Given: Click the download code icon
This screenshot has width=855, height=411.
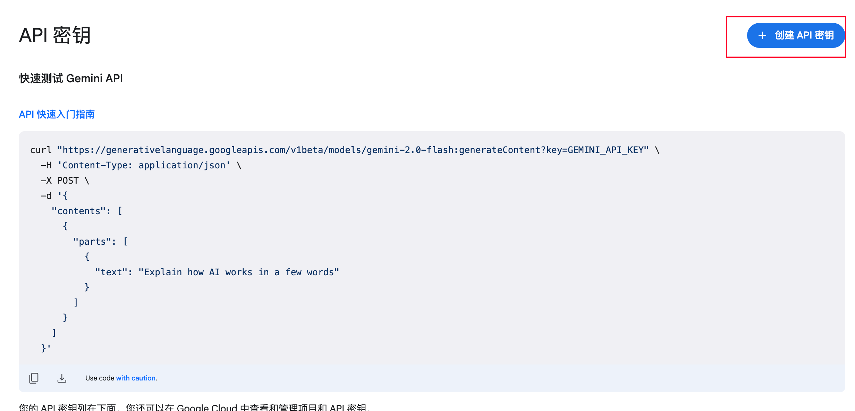Looking at the screenshot, I should tap(62, 378).
